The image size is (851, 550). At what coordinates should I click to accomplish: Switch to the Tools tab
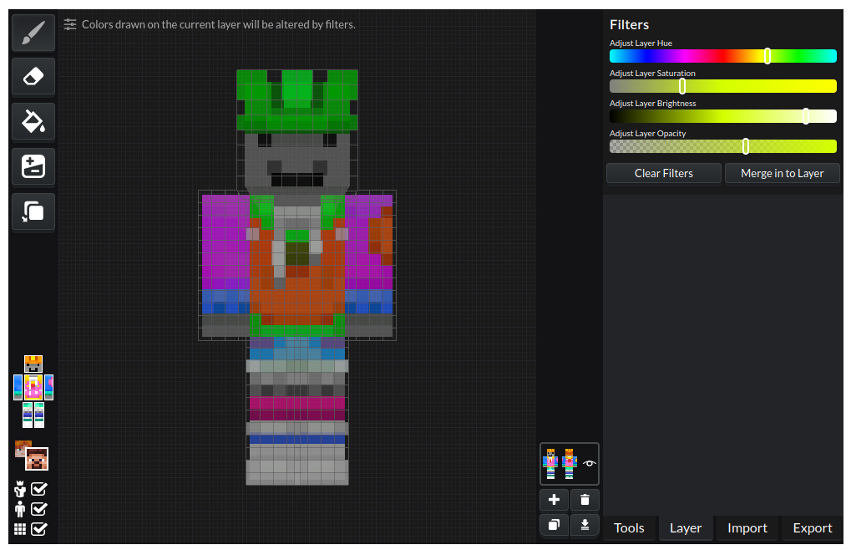(x=629, y=527)
